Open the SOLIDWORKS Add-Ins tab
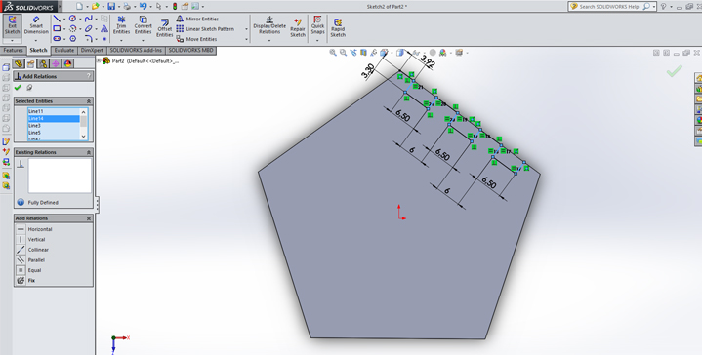702x355 pixels. [x=136, y=50]
